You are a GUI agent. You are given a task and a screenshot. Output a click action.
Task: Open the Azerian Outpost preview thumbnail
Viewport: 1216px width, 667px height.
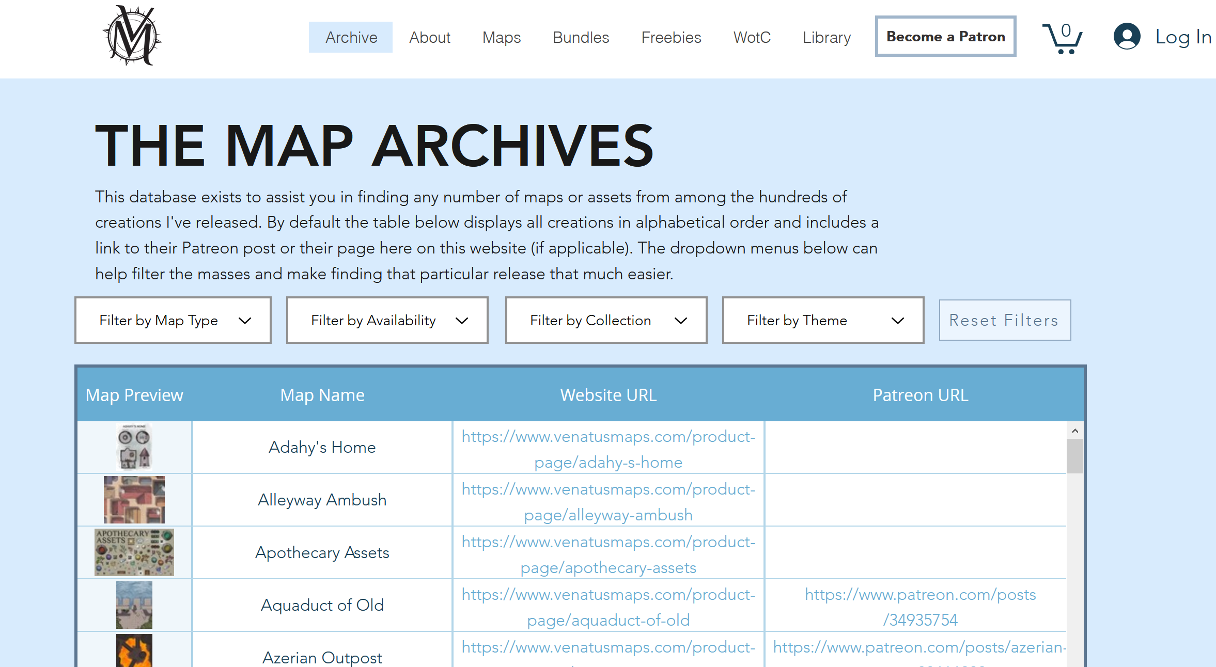coord(134,650)
